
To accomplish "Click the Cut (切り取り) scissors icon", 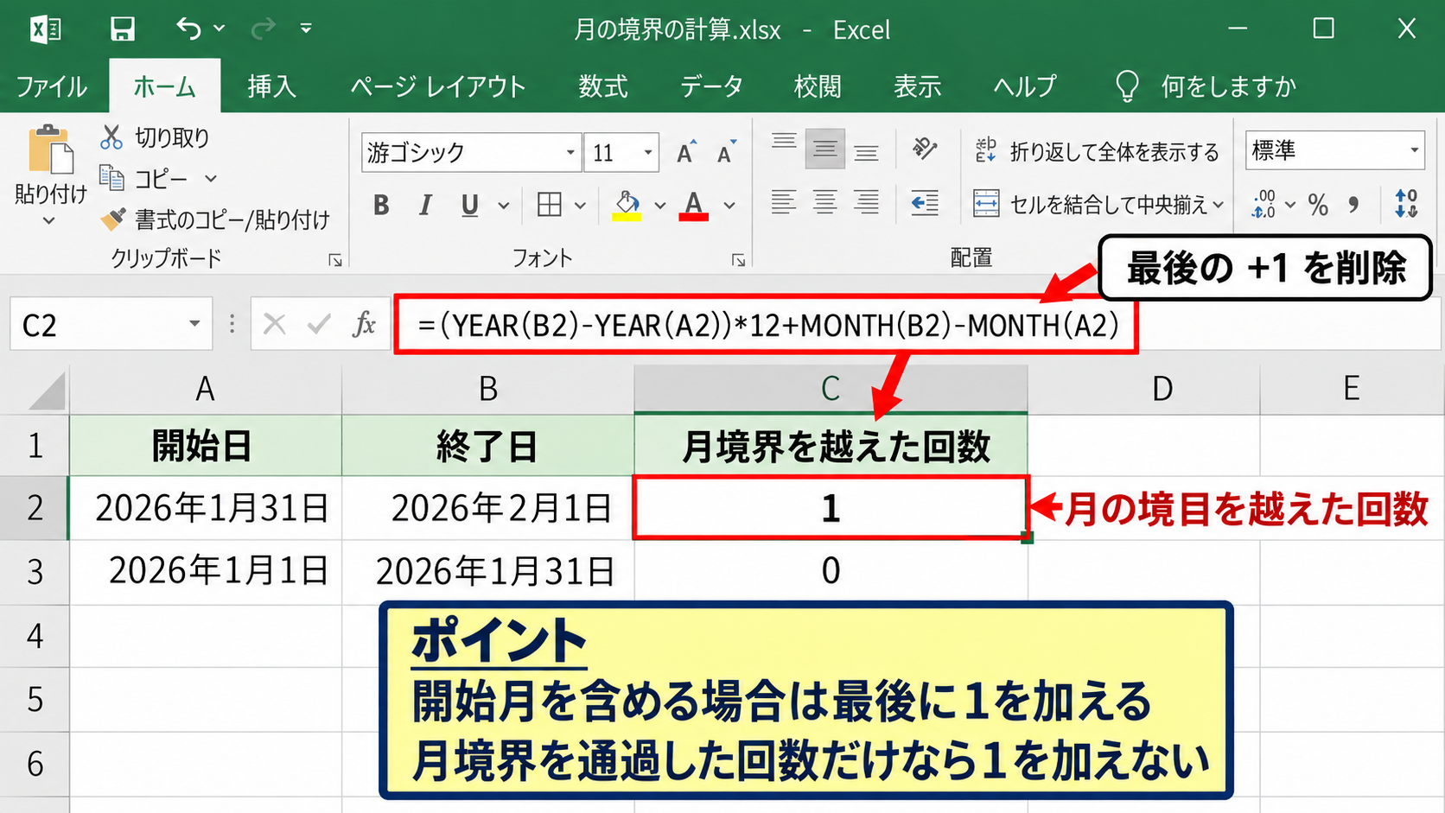I will click(x=111, y=137).
